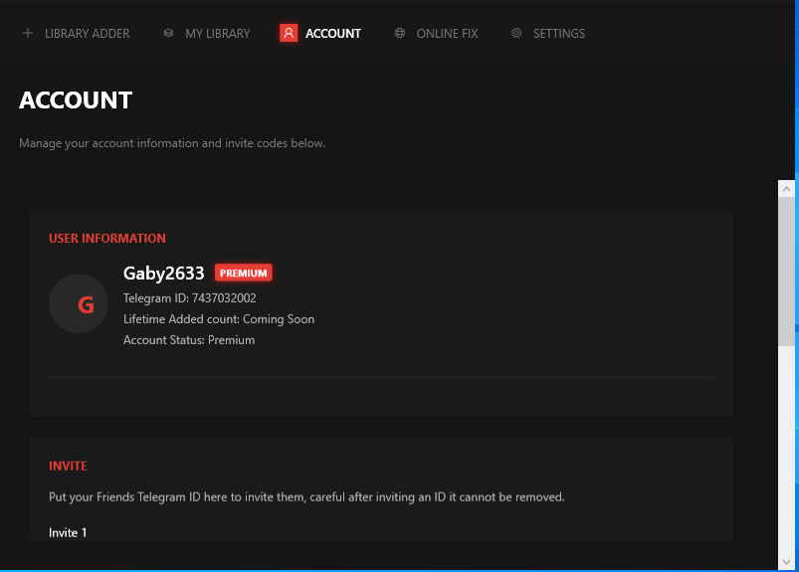Open the Library Adder tab
799x572 pixels.
point(87,34)
